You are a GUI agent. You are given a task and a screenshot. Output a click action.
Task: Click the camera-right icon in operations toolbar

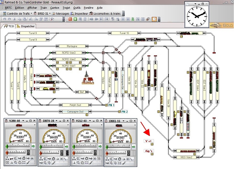tap(96, 19)
